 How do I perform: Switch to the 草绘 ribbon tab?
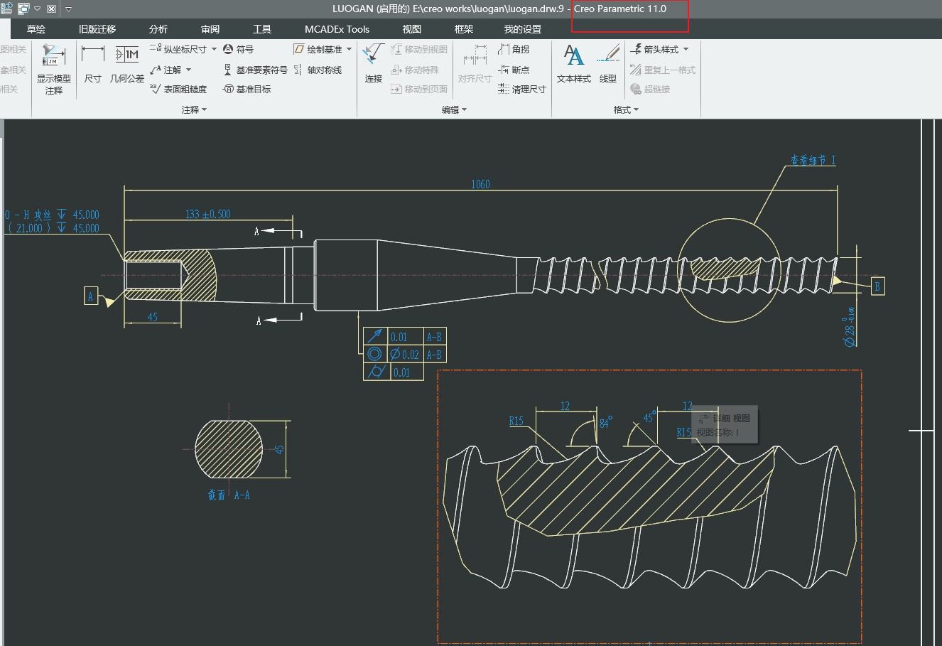click(36, 29)
